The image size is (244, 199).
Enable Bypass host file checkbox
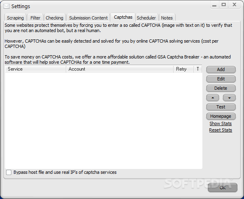[x=9, y=173]
